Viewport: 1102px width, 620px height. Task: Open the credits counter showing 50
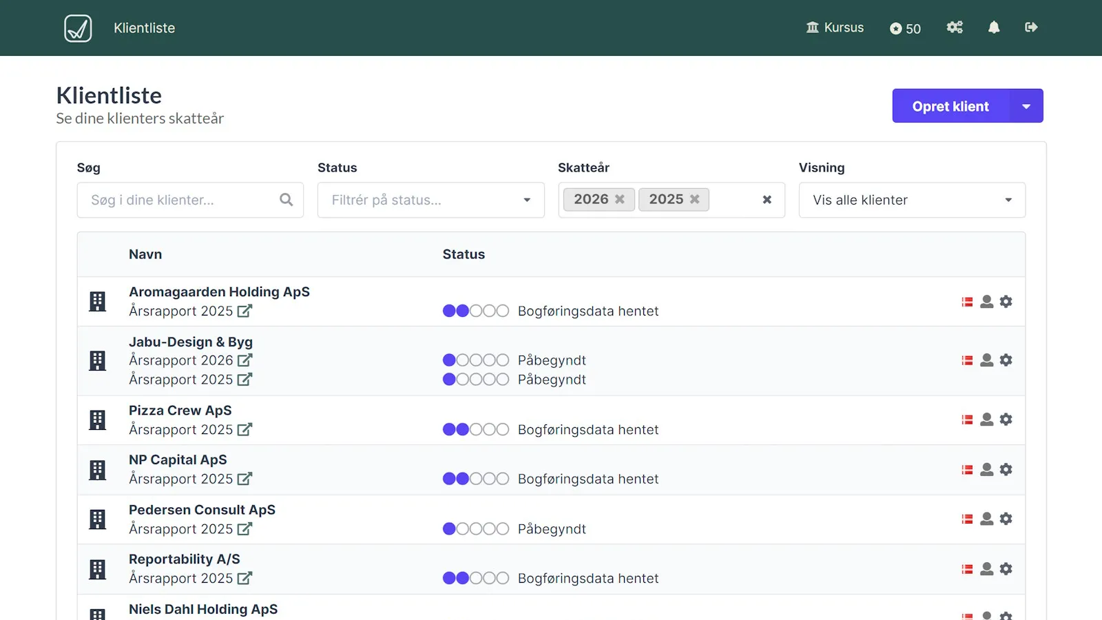pos(905,28)
